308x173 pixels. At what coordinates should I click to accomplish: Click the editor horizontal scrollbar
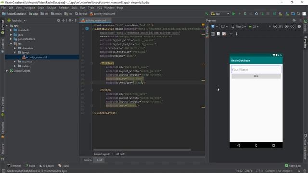(142, 150)
